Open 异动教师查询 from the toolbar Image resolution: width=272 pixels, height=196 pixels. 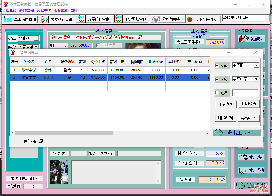click(x=168, y=19)
